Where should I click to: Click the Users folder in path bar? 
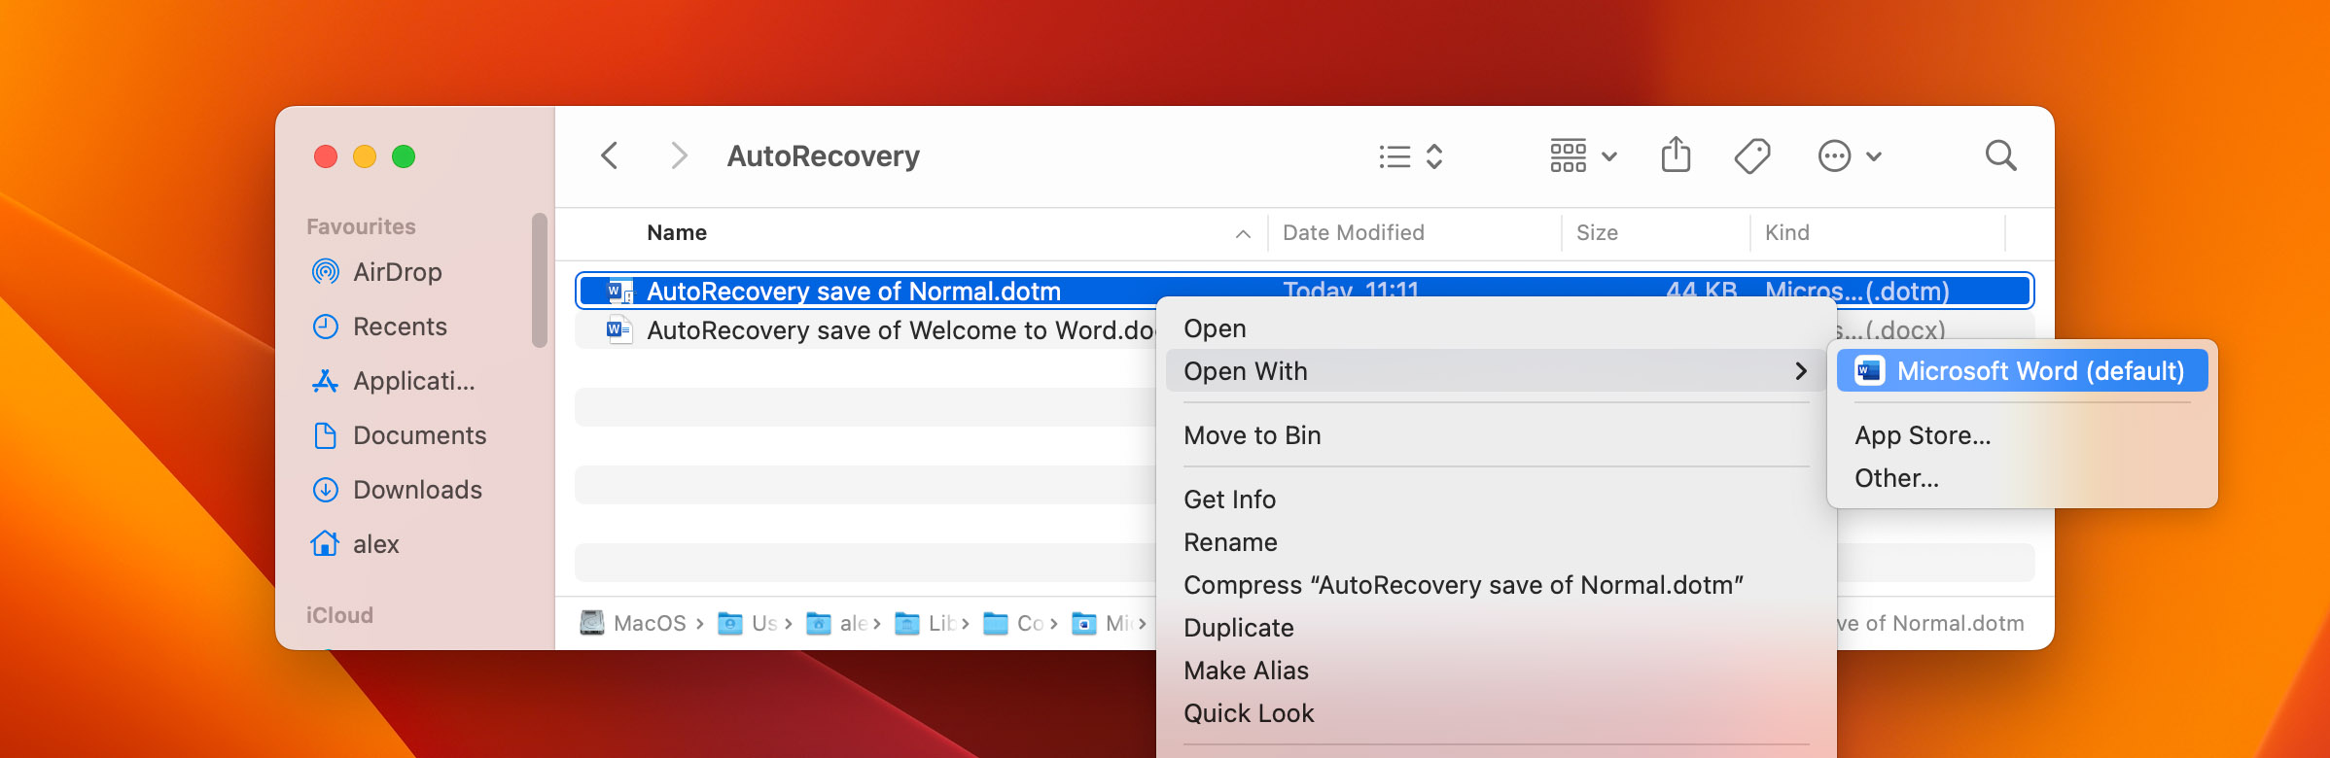tap(747, 623)
